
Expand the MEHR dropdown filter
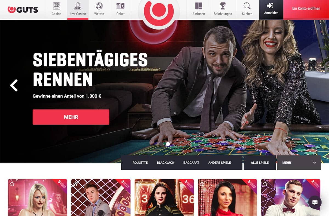pos(299,163)
